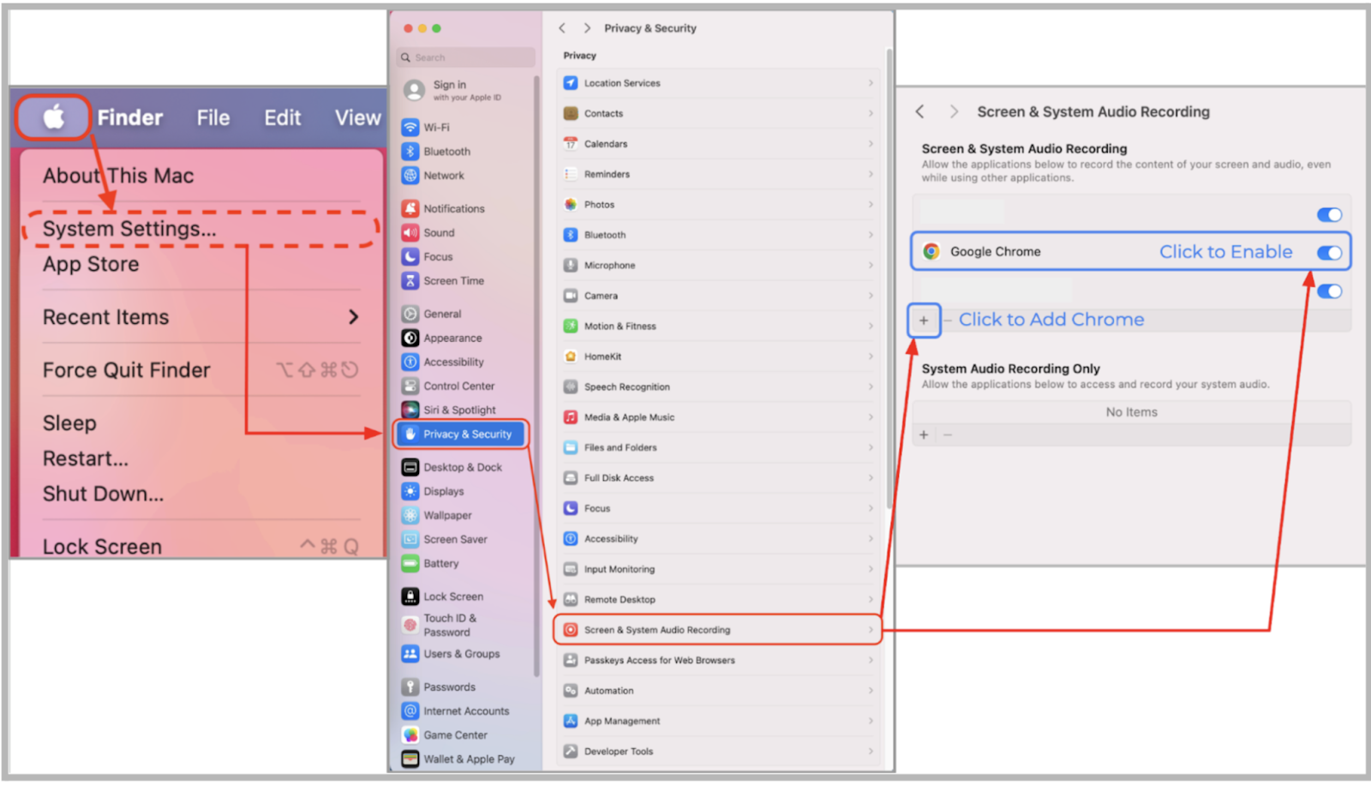Open the File menu
This screenshot has width=1371, height=785.
[x=213, y=117]
